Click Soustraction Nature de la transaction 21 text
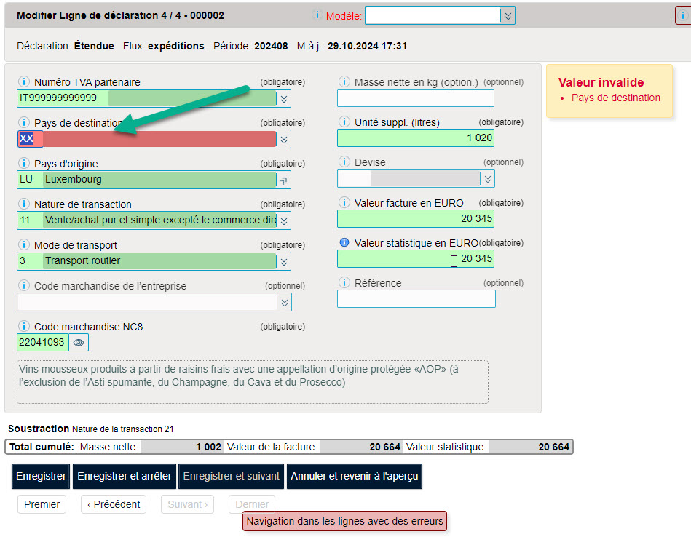691x537 pixels. (91, 429)
